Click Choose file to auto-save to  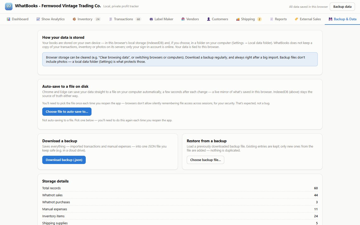point(67,111)
